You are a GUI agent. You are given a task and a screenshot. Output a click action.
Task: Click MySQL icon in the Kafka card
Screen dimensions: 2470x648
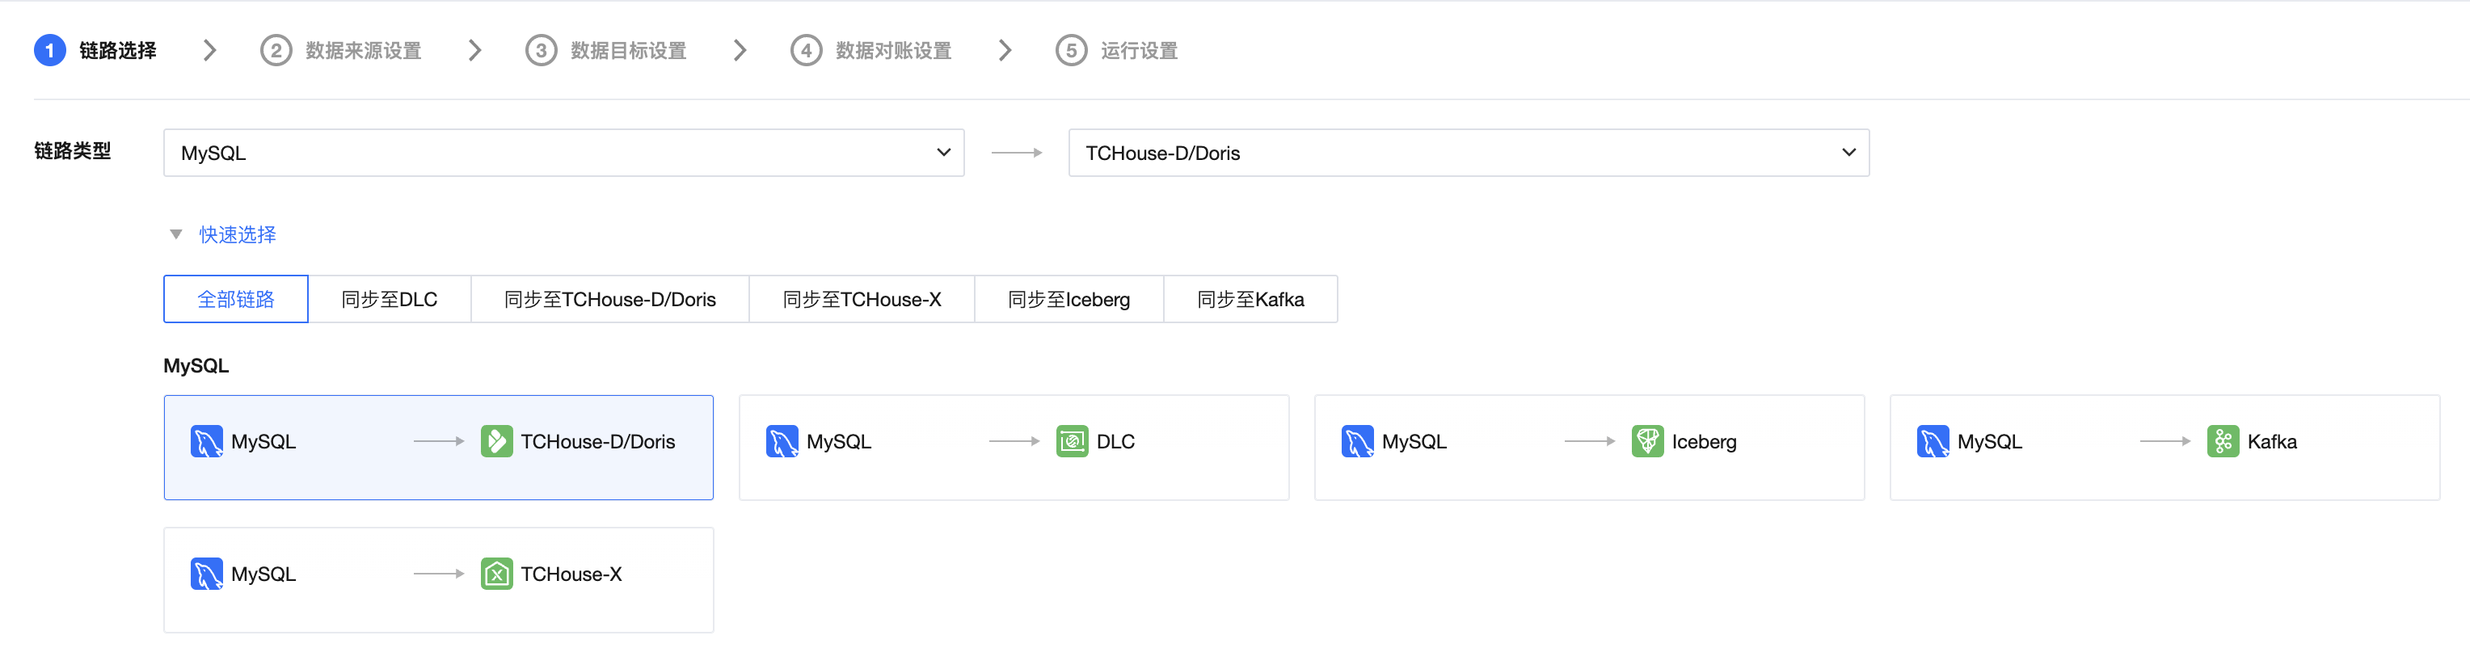point(1932,441)
